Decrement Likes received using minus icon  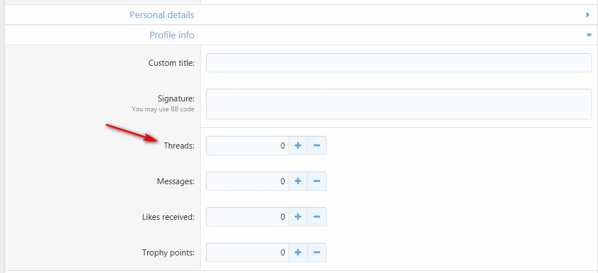(317, 217)
